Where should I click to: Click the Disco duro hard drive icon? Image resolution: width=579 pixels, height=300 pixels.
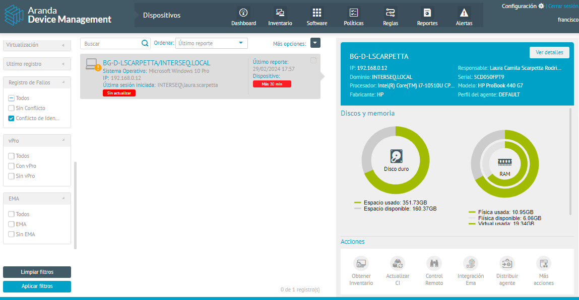(396, 156)
